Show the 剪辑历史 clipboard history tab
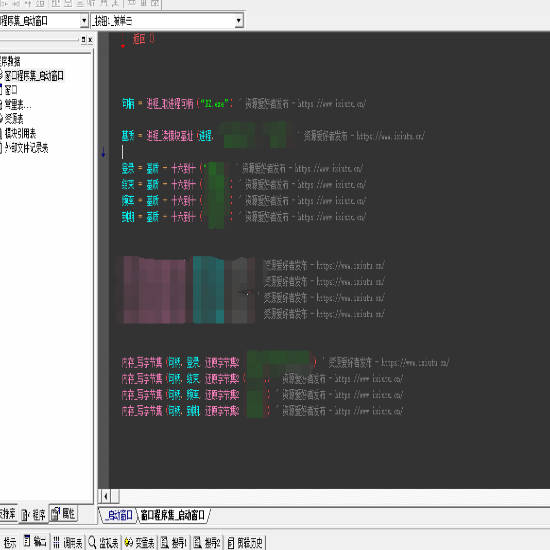 [x=245, y=543]
